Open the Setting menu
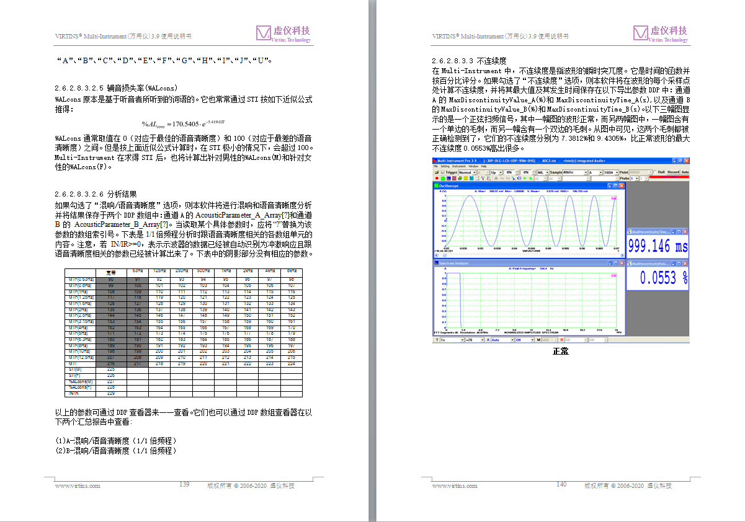This screenshot has width=745, height=522. pos(445,166)
